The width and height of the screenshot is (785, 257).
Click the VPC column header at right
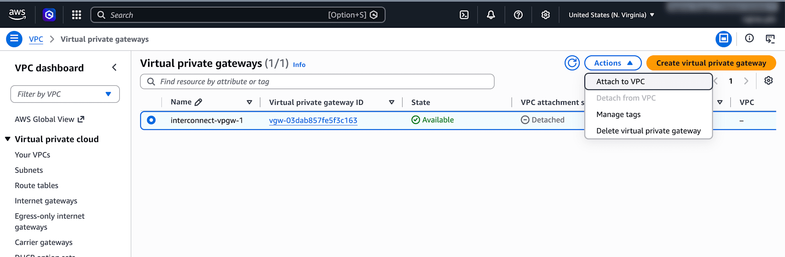(x=747, y=102)
